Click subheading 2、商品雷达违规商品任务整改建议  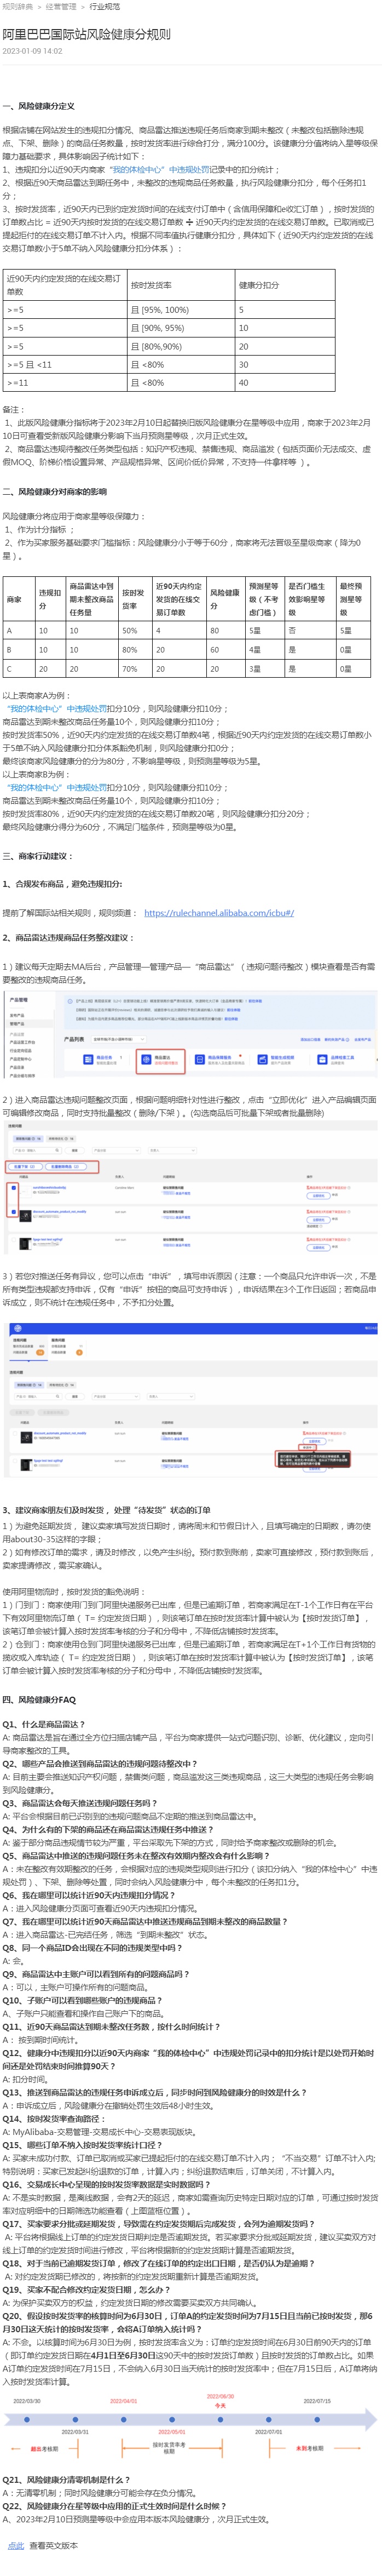tap(68, 938)
